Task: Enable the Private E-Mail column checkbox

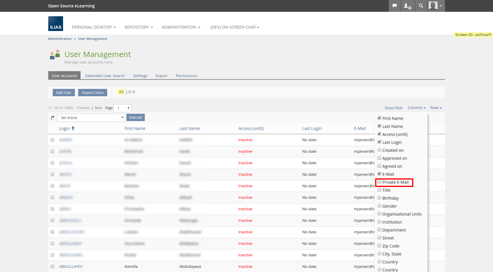Action: [379, 182]
